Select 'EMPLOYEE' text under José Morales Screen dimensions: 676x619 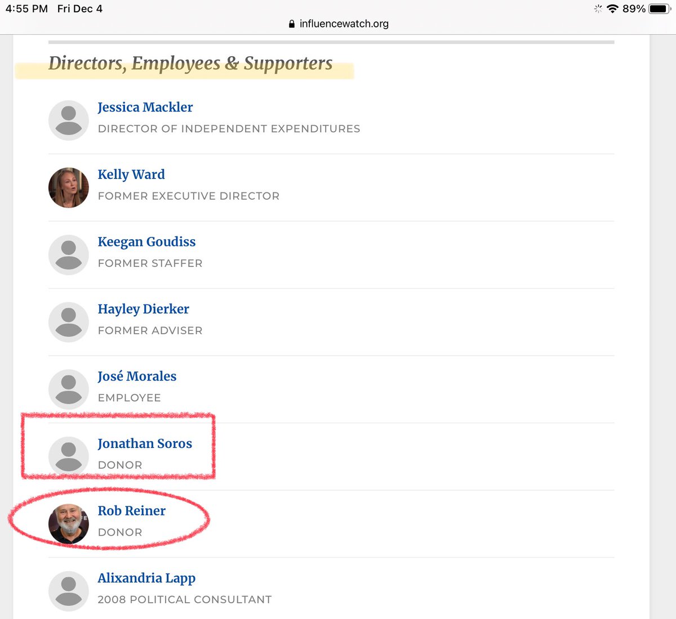click(x=129, y=398)
